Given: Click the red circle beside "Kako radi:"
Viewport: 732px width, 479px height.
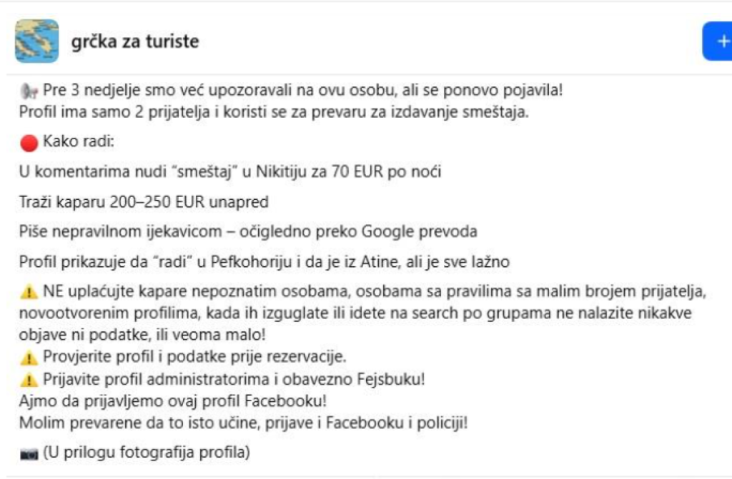Looking at the screenshot, I should [29, 143].
